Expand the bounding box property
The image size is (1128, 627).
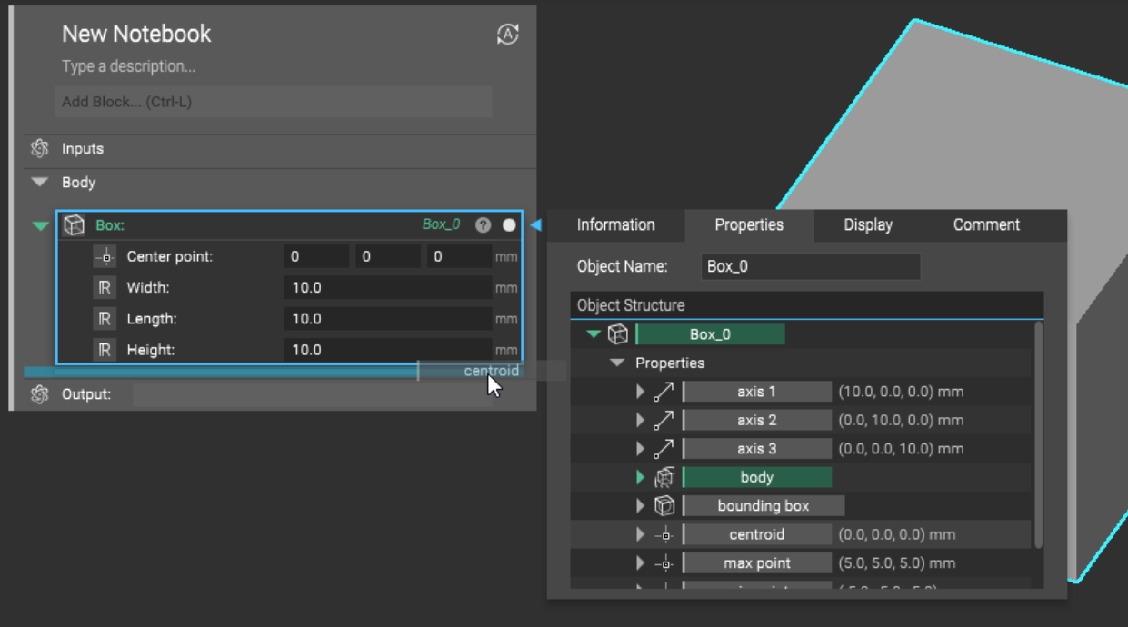coord(641,506)
